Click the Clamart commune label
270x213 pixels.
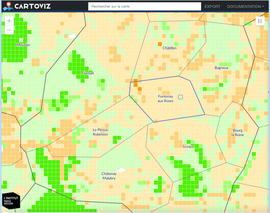tap(88, 73)
